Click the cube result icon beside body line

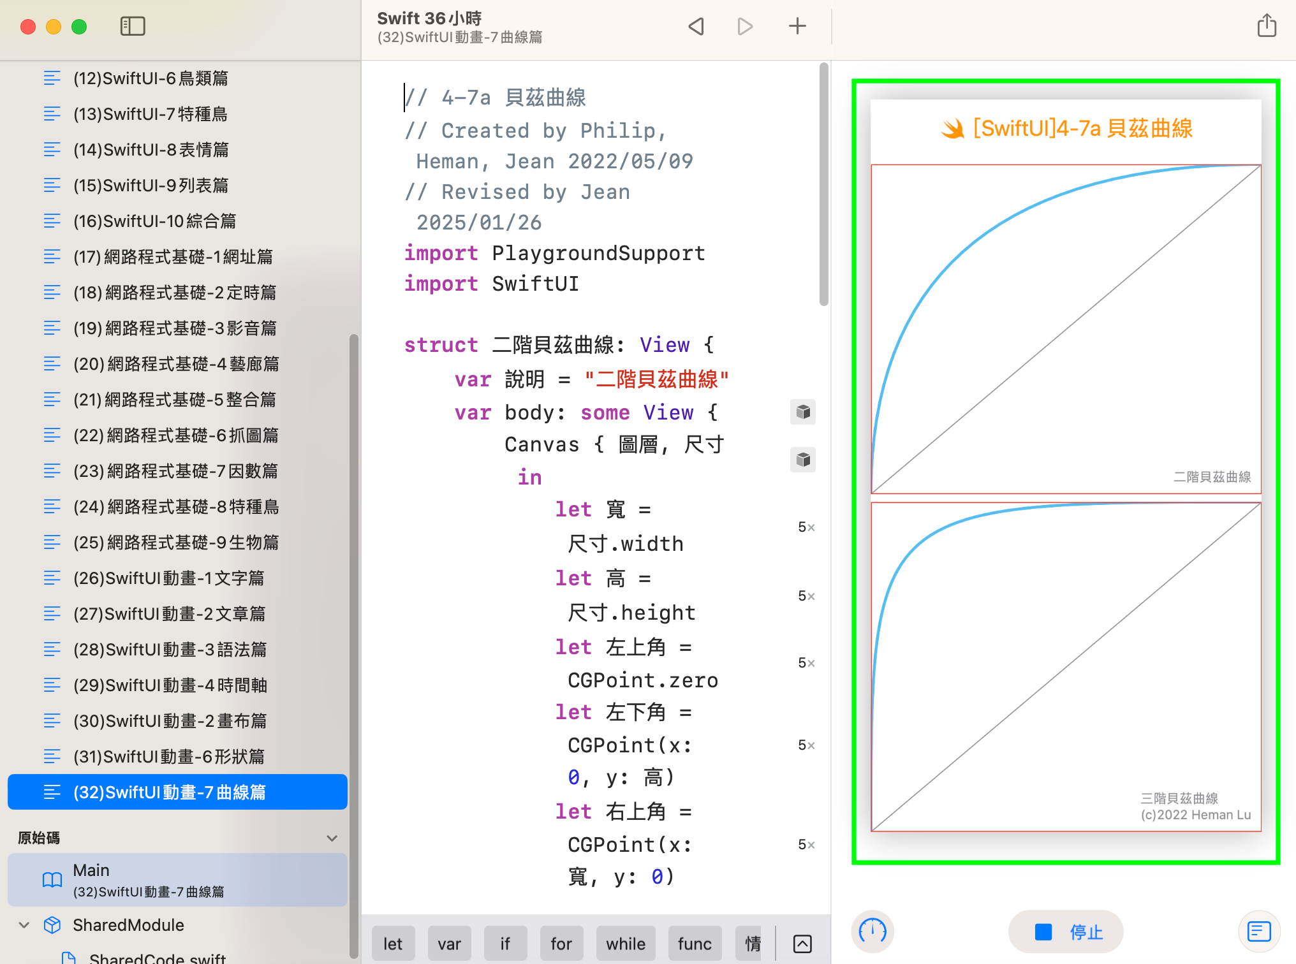point(803,412)
